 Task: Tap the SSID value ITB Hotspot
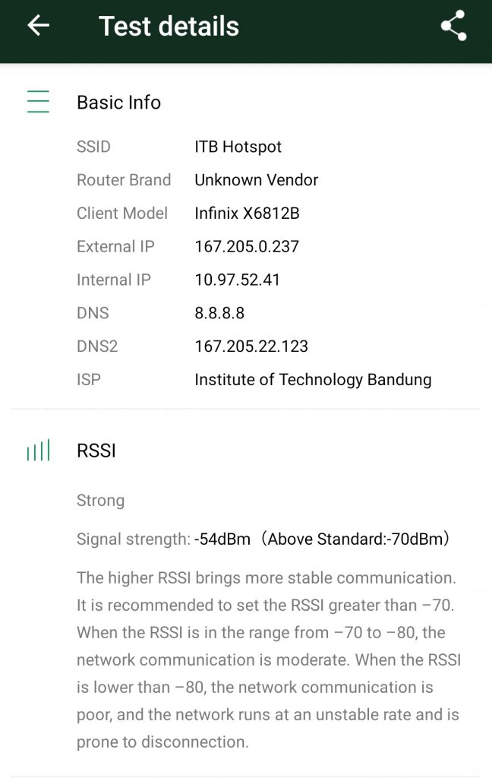click(x=238, y=147)
